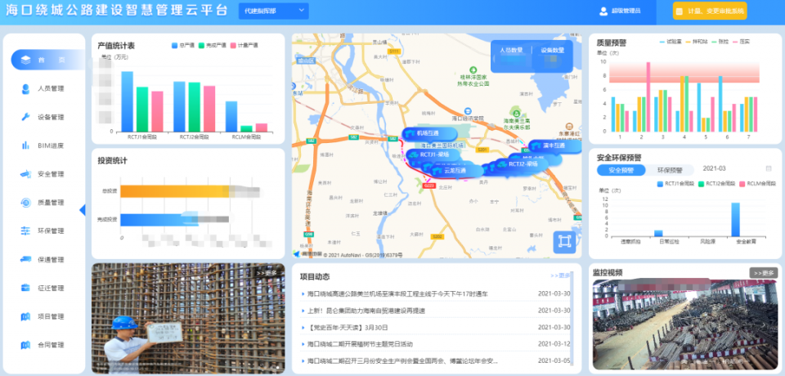The width and height of the screenshot is (785, 376).
Task: Click the wrench icon for 设备管理
Action: pyautogui.click(x=25, y=117)
